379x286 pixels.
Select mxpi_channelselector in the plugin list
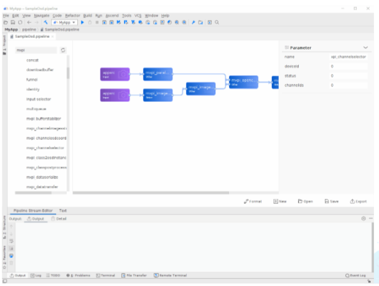click(x=45, y=148)
